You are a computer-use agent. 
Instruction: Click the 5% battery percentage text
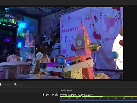pyautogui.click(x=48, y=95)
